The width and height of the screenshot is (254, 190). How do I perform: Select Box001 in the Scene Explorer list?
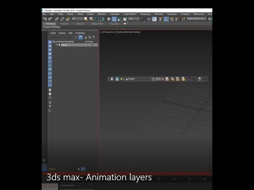pyautogui.click(x=65, y=45)
